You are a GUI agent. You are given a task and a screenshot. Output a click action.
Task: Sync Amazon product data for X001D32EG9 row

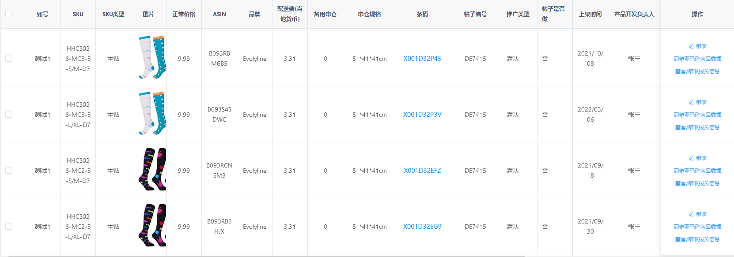coord(697,227)
